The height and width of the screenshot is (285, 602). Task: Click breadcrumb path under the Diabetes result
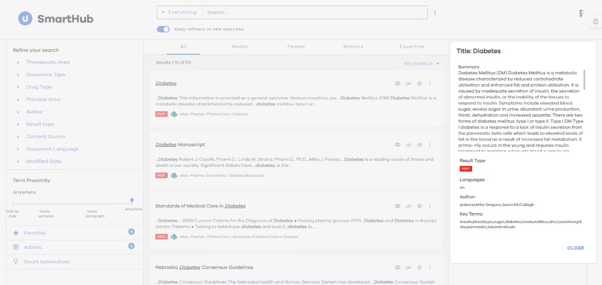(214, 114)
